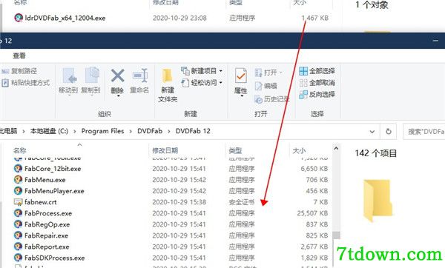445x268 pixels.
Task: Click Invert selection (反向选择)
Action: [x=317, y=94]
